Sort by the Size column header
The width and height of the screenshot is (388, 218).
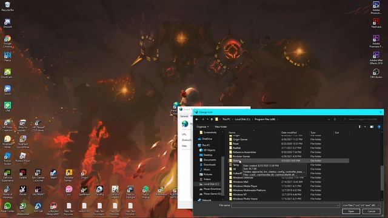pyautogui.click(x=341, y=133)
